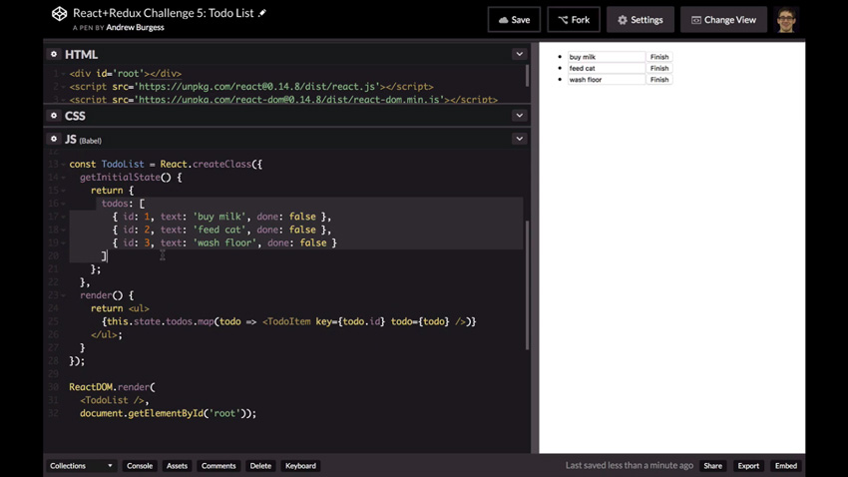Open Andrew Burgess author profile link
This screenshot has width=848, height=477.
[136, 28]
